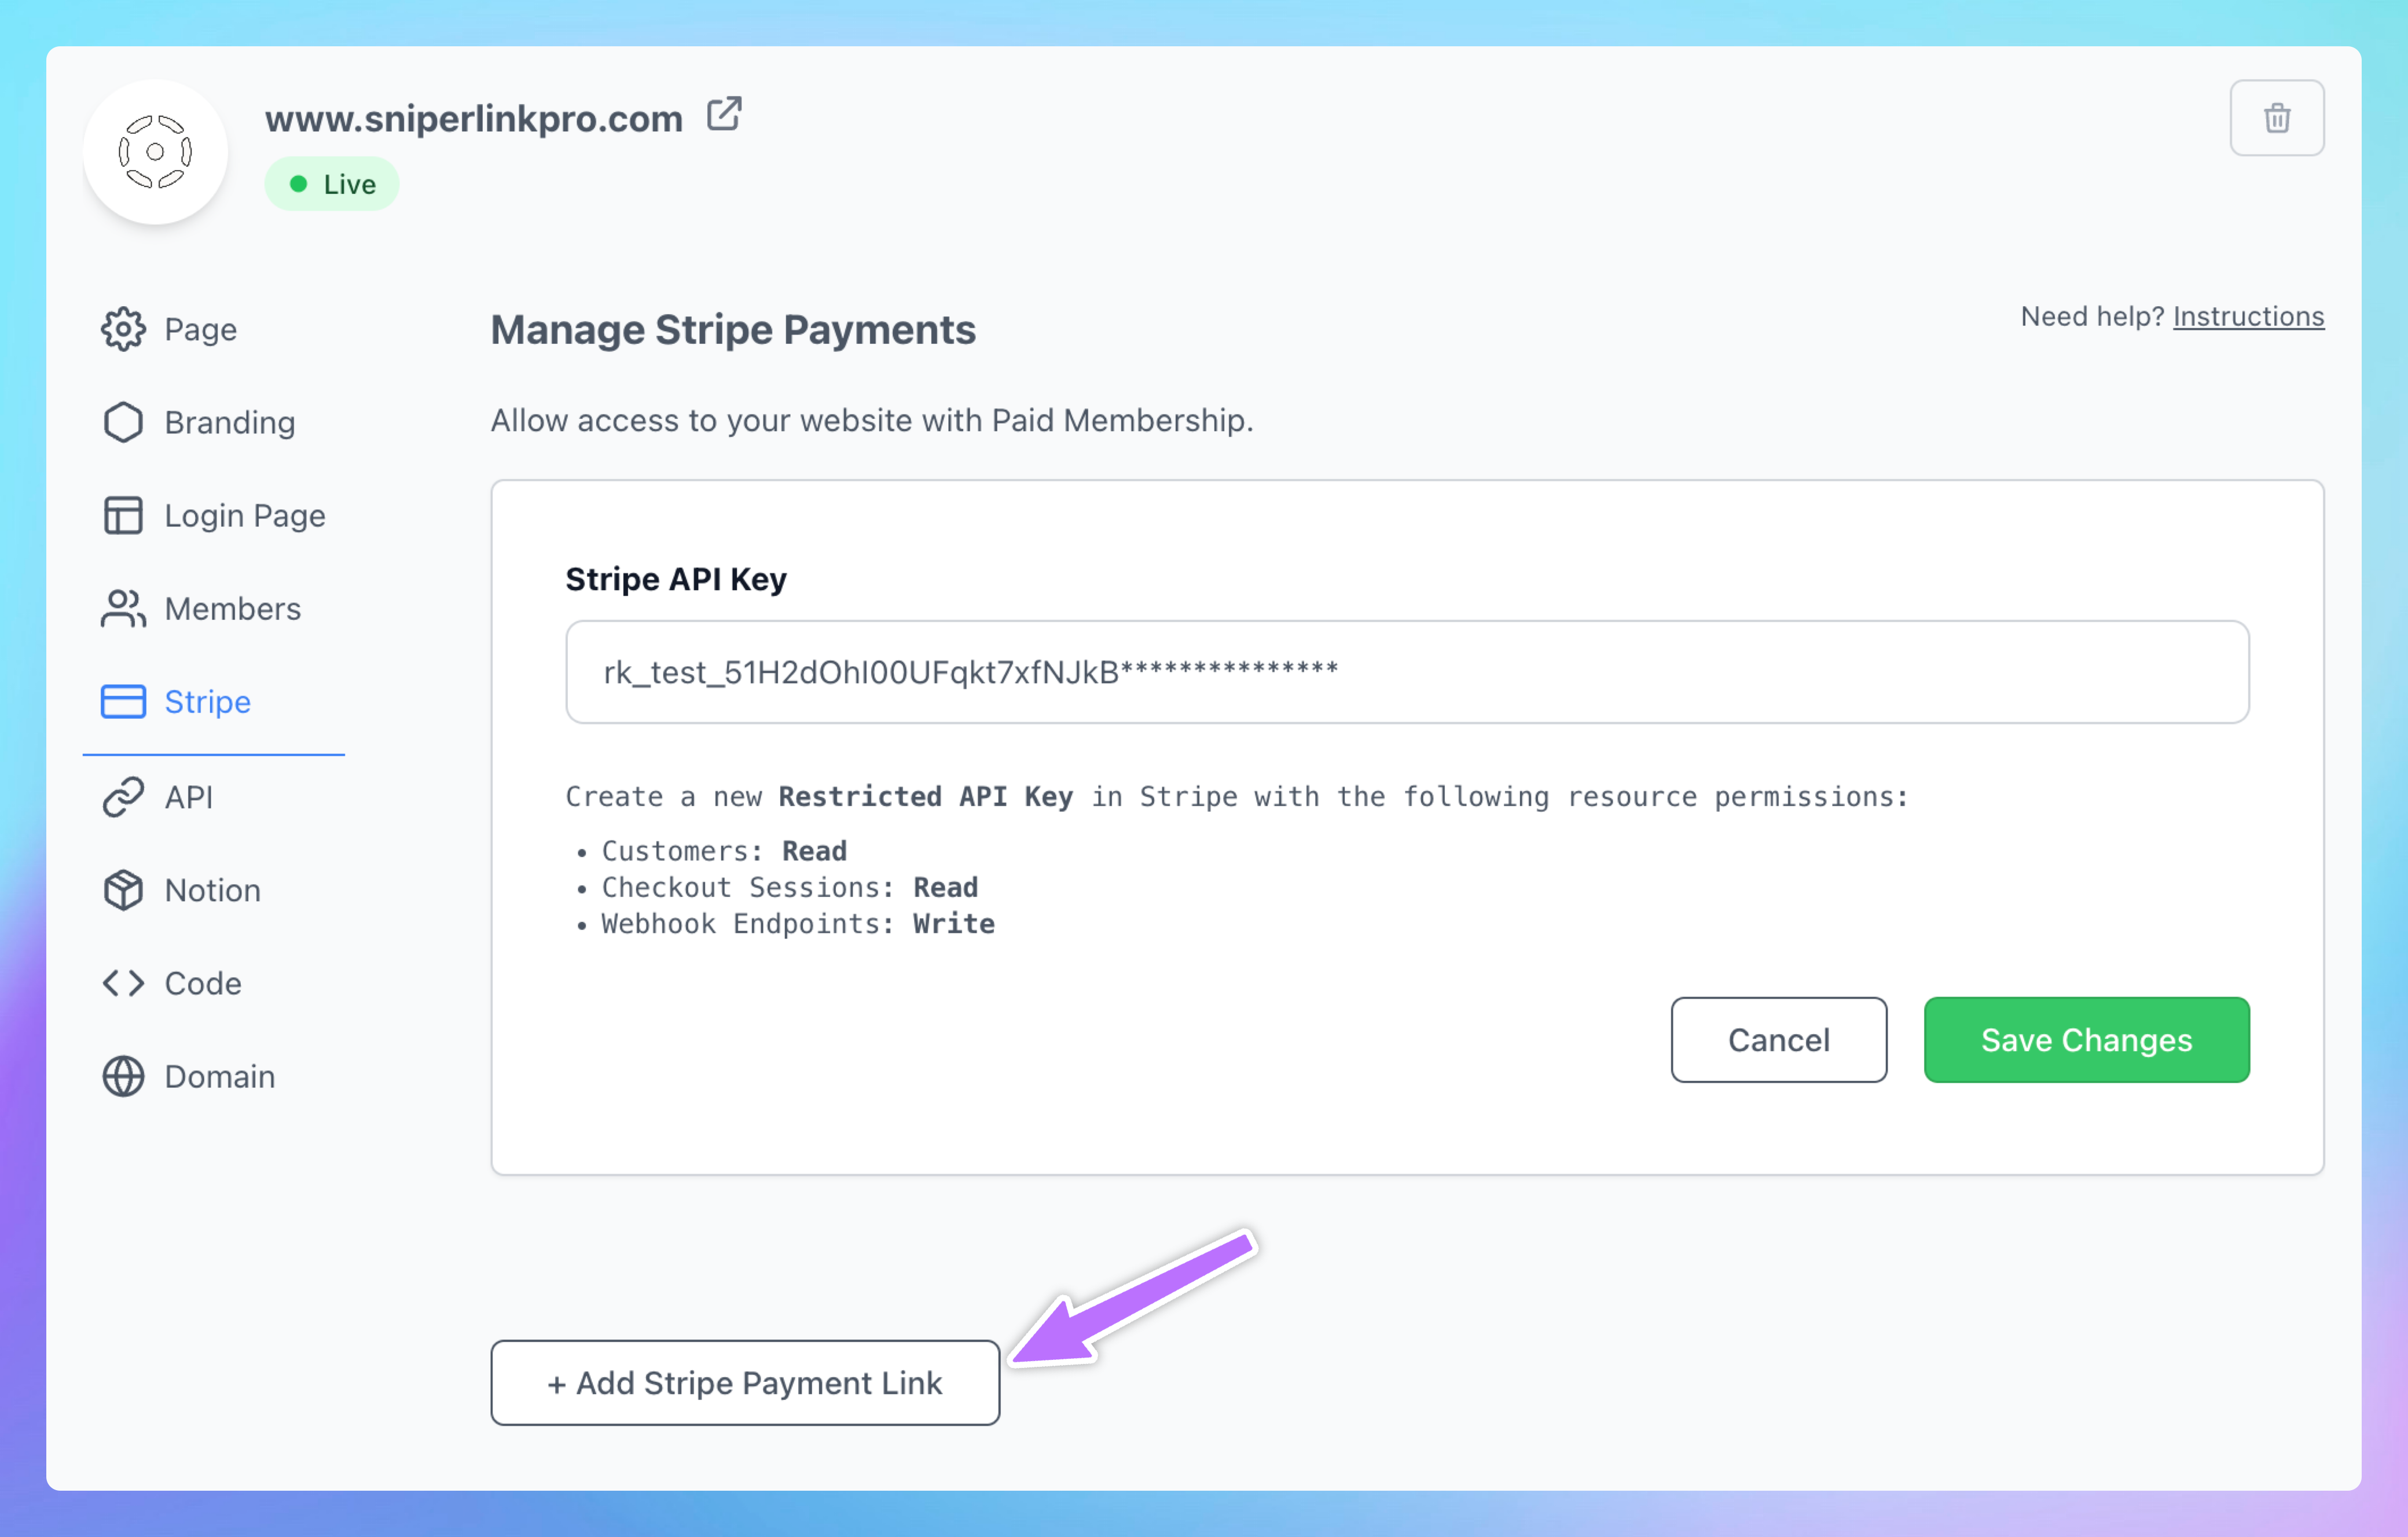Focus the Stripe API Key field
The height and width of the screenshot is (1537, 2408).
pos(1406,672)
